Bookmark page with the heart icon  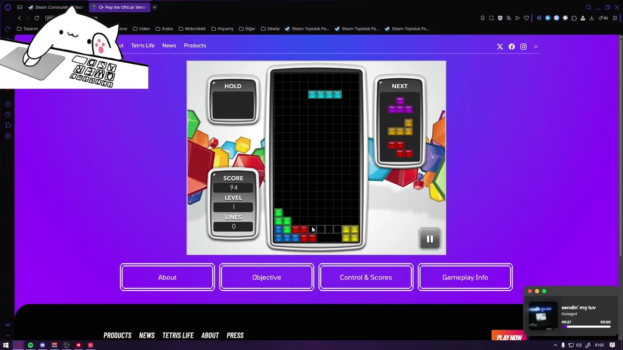click(526, 18)
